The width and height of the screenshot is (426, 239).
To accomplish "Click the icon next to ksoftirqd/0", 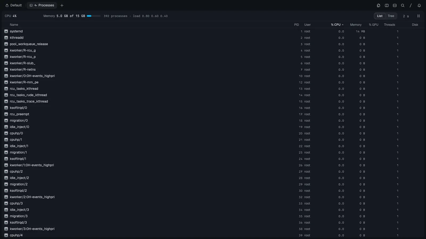I will pos(6,108).
